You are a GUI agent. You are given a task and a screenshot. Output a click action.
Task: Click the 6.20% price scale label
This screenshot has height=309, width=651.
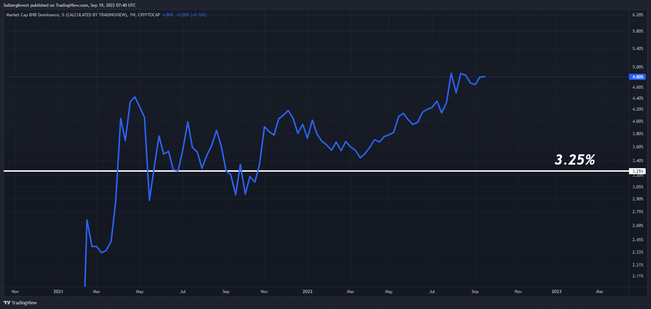pyautogui.click(x=638, y=15)
